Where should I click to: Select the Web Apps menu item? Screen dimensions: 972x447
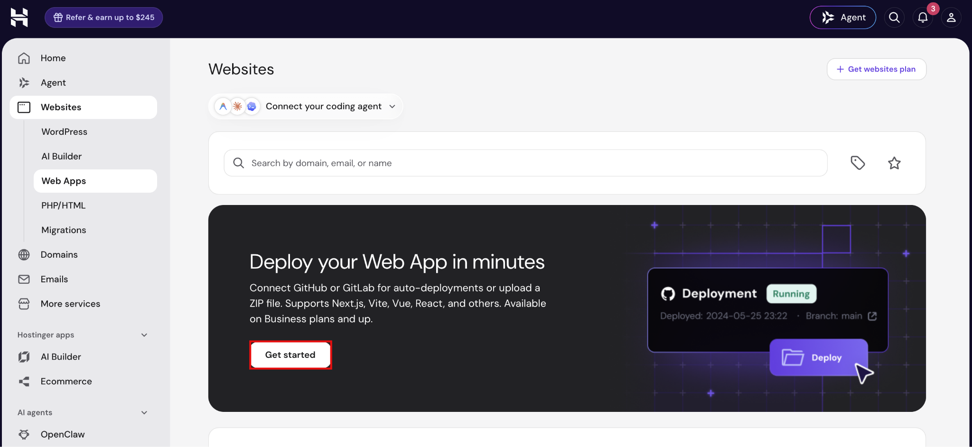pos(95,181)
